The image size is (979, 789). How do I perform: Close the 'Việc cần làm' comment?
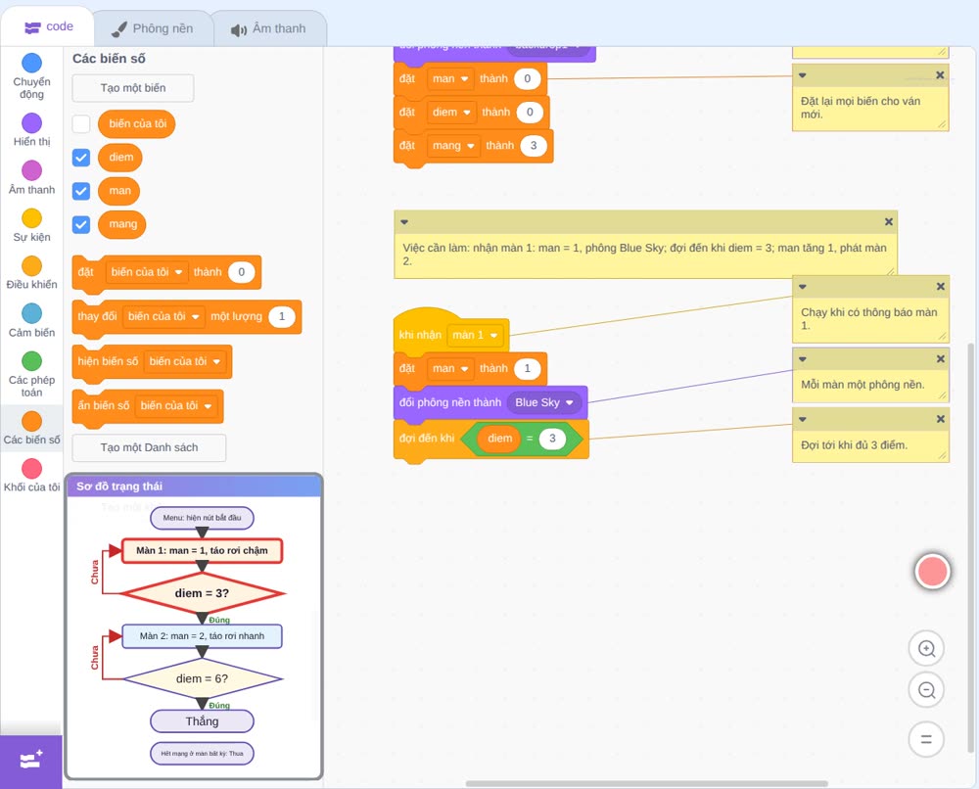click(x=889, y=221)
